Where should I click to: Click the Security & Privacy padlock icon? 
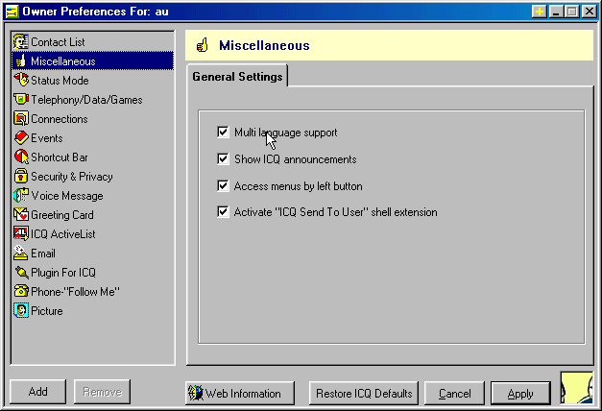(21, 176)
